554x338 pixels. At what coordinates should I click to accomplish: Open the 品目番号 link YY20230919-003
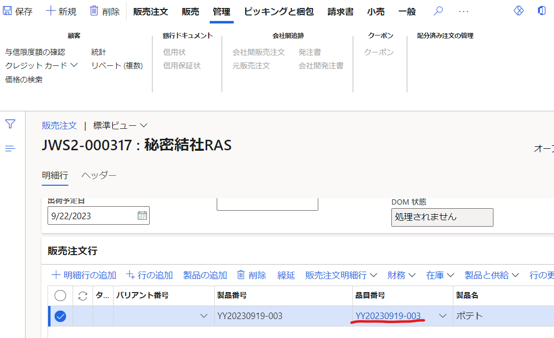[388, 316]
